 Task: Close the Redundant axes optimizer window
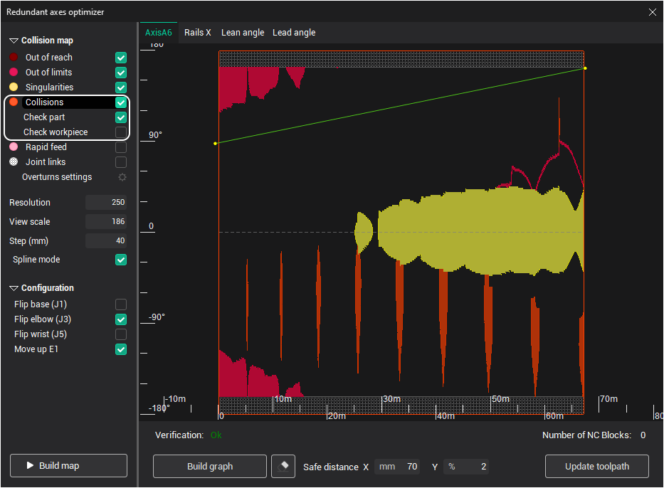click(653, 11)
